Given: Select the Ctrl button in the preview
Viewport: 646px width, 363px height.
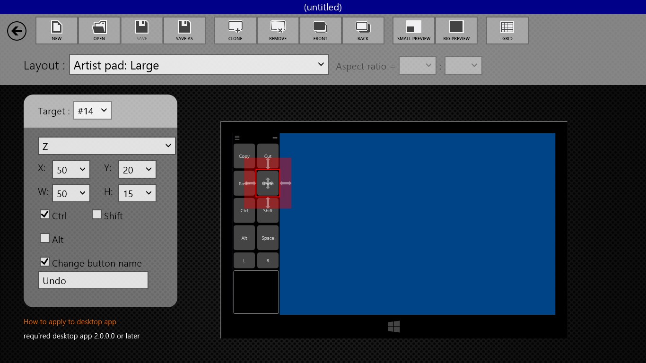Looking at the screenshot, I should coord(244,211).
